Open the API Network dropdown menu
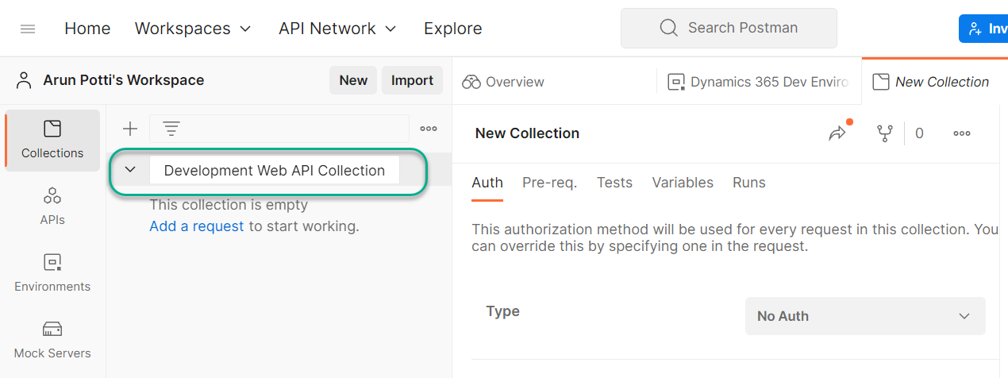 coord(337,29)
